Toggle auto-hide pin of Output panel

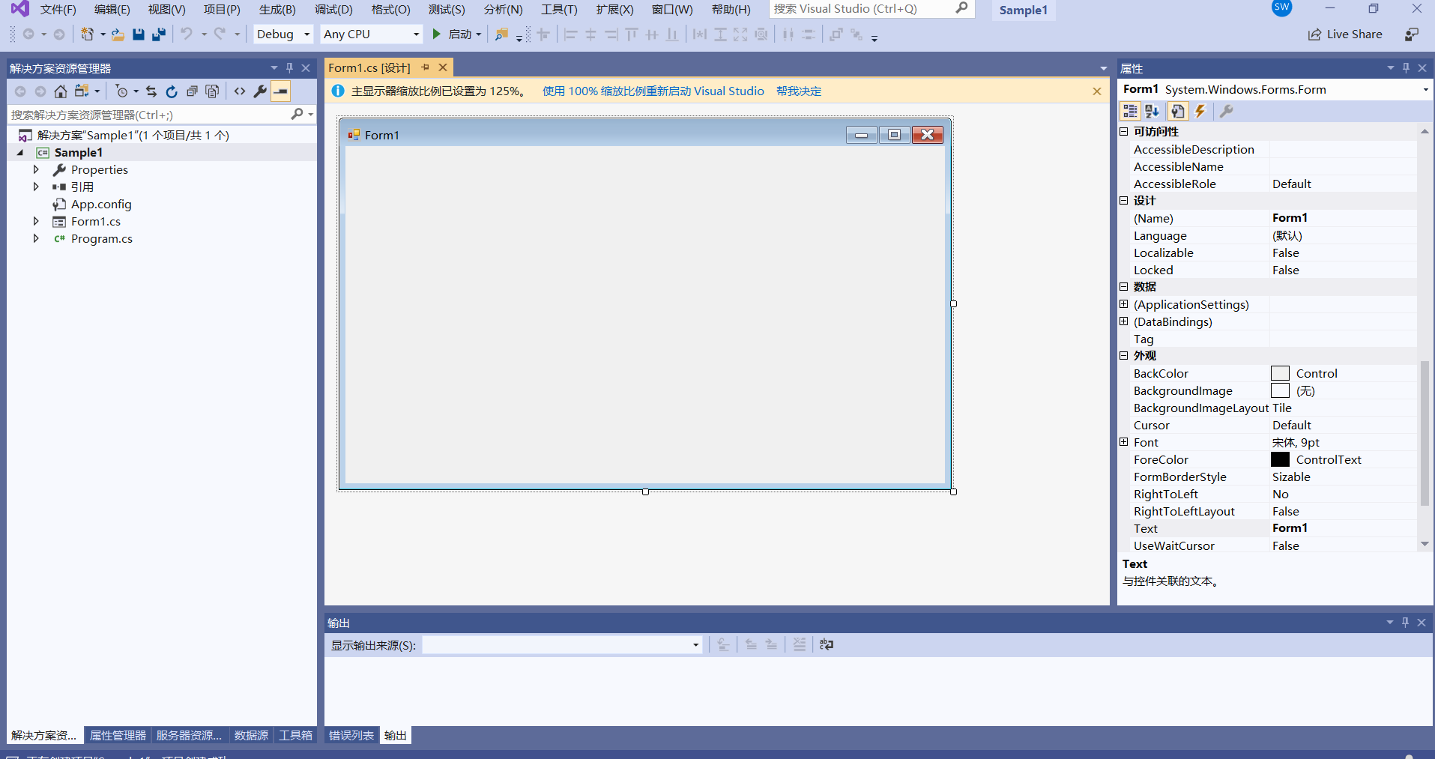1405,622
